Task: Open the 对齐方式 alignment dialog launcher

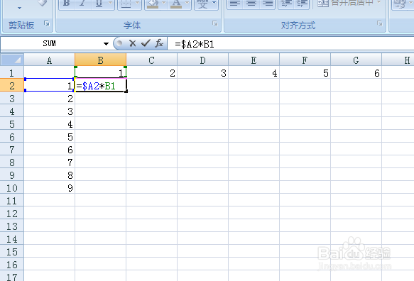Action: (x=380, y=23)
